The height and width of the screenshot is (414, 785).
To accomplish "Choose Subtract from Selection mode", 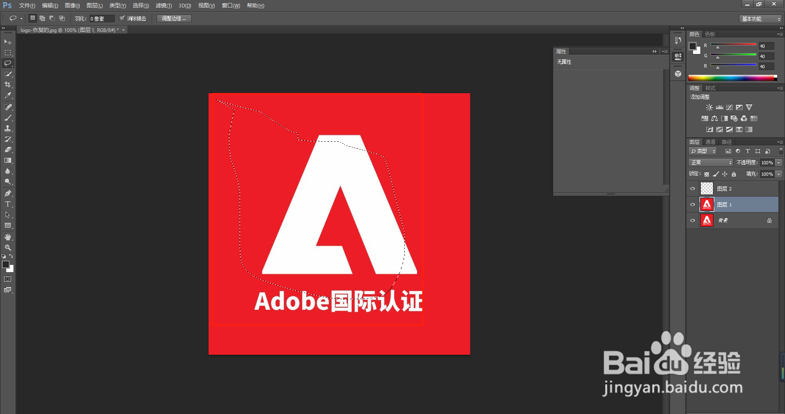I will (52, 18).
